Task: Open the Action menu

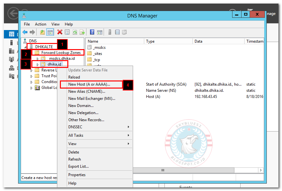Action: [x=40, y=24]
